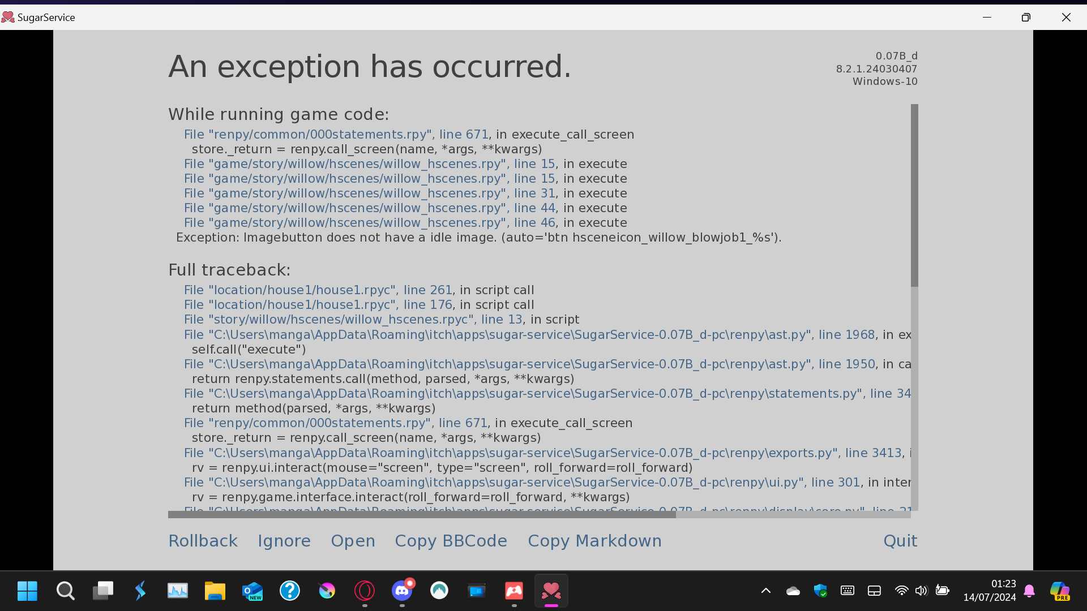
Task: Click the version text 0.07B_d
Action: 897,56
